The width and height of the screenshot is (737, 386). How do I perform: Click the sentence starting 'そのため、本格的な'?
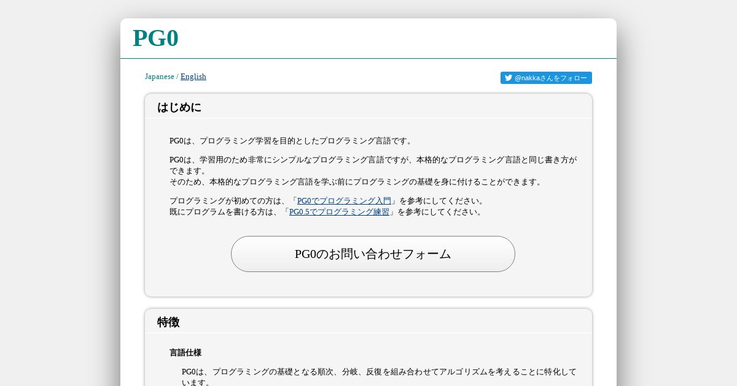click(x=357, y=182)
